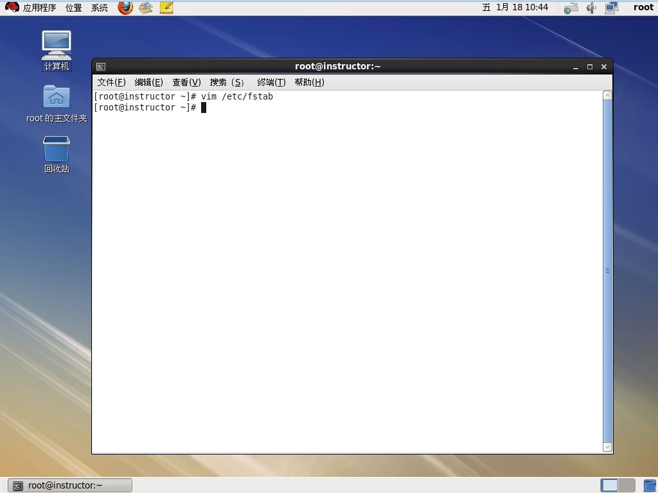Open the notes panel launcher

[166, 8]
